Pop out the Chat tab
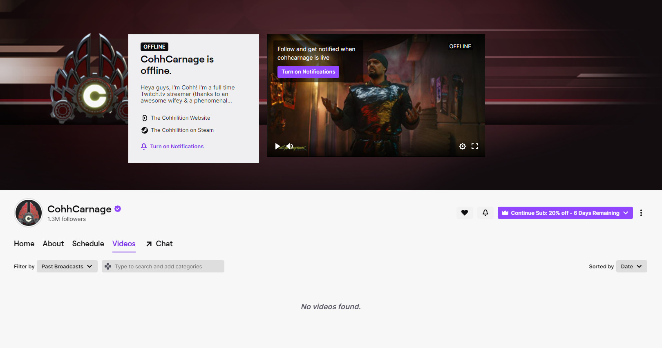Image resolution: width=662 pixels, height=348 pixels. coord(159,244)
